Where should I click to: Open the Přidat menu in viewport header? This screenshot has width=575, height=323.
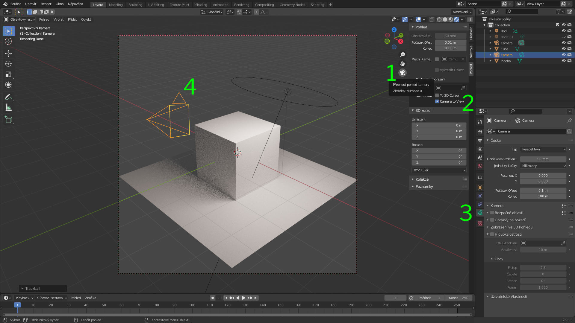pos(72,19)
